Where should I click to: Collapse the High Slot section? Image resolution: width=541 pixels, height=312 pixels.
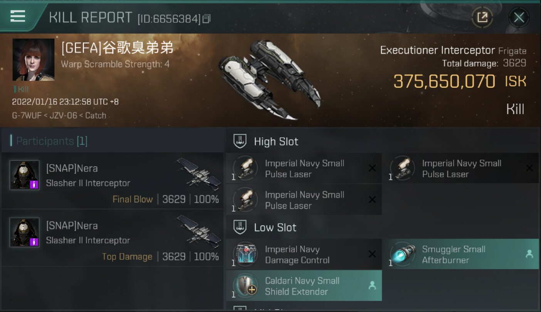coord(240,142)
